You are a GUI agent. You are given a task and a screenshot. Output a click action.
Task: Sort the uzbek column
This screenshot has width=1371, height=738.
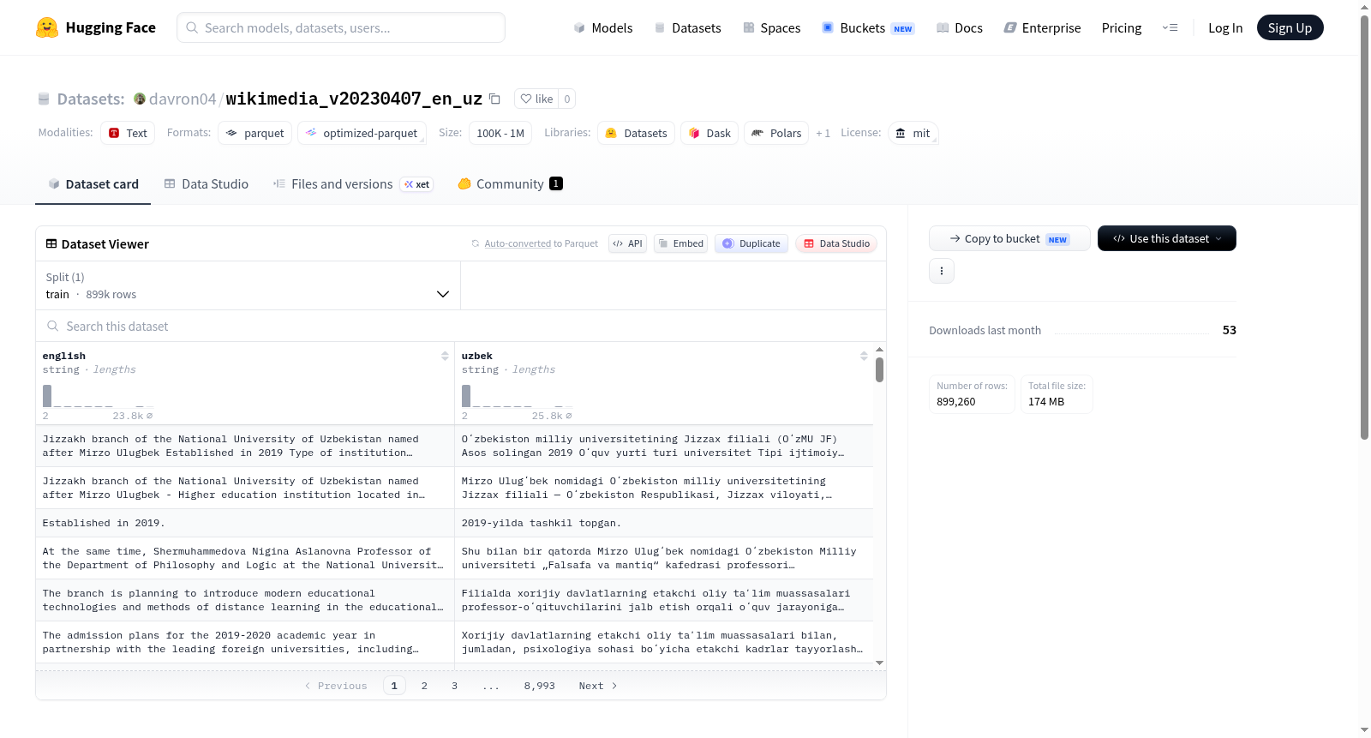pyautogui.click(x=864, y=356)
